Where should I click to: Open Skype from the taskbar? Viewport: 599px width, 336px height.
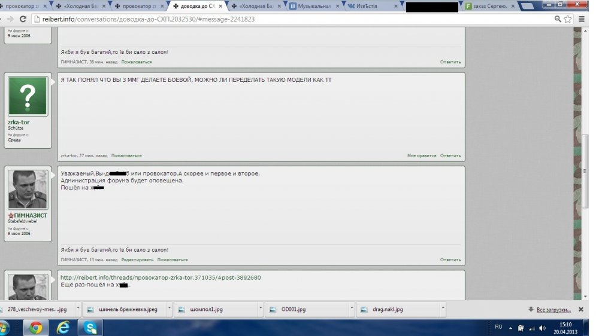pyautogui.click(x=90, y=328)
